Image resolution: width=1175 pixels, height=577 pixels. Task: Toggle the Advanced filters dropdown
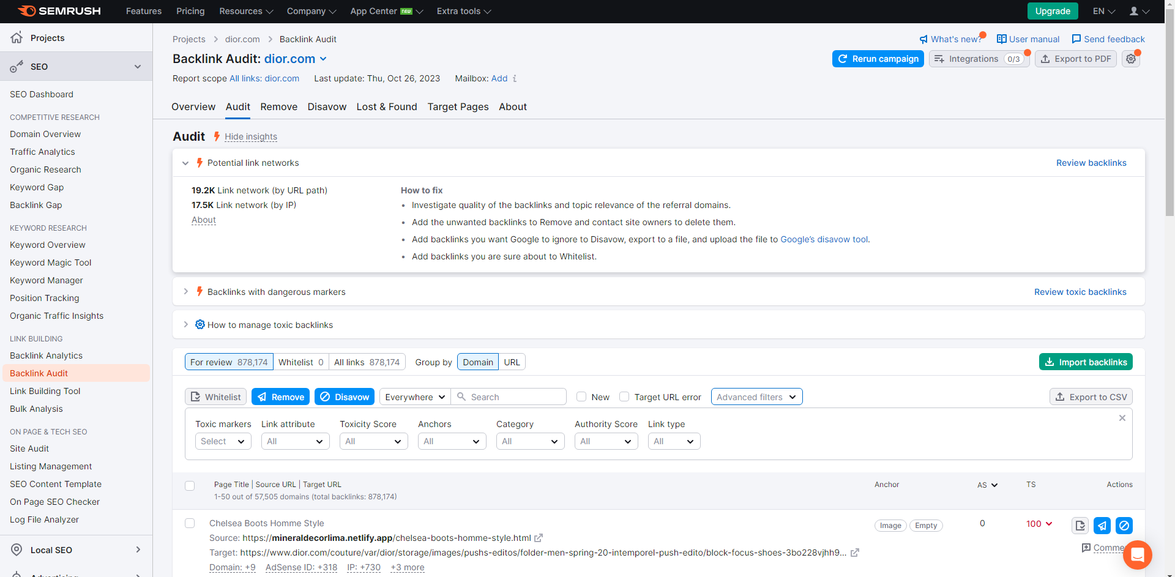coord(756,396)
